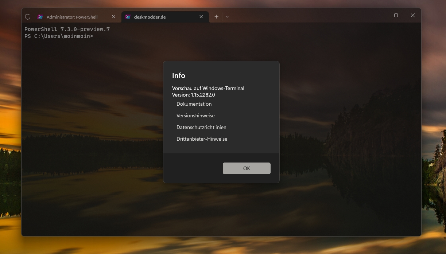Select the deskmodder.de tab
This screenshot has height=254, width=446.
[165, 17]
